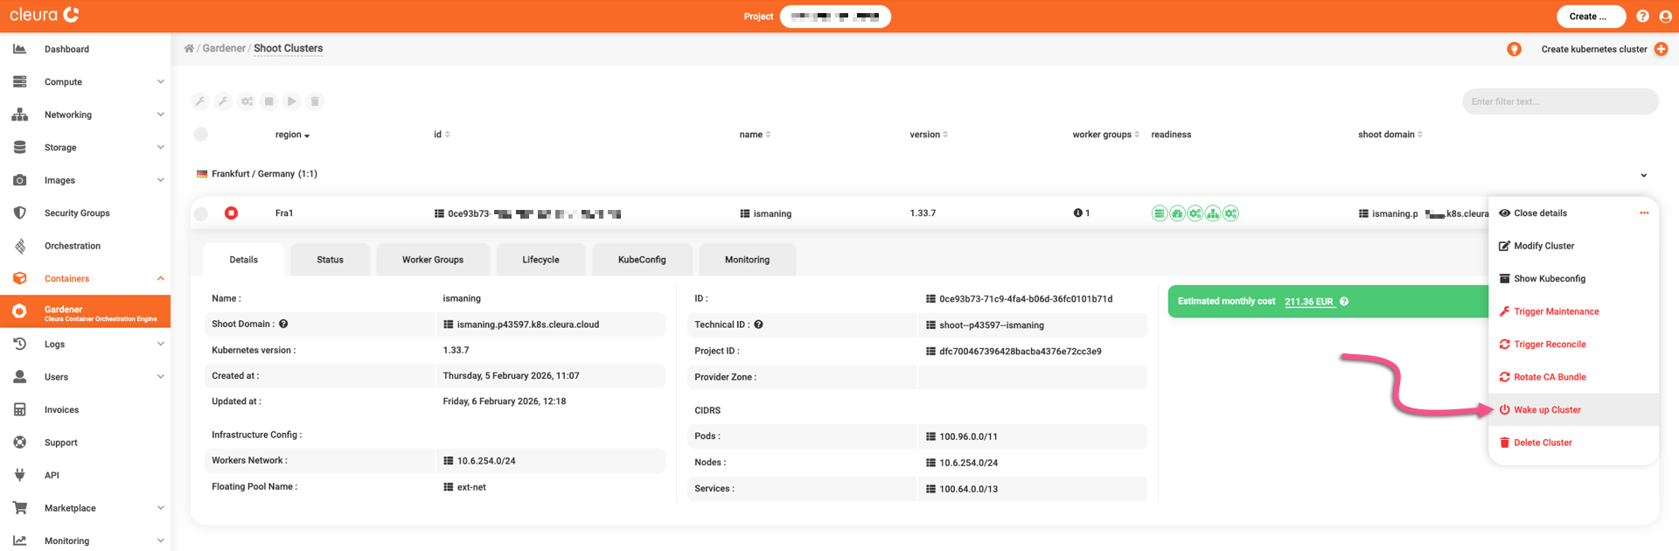
Task: Open the three-dot menu in cluster row
Action: [x=1644, y=213]
